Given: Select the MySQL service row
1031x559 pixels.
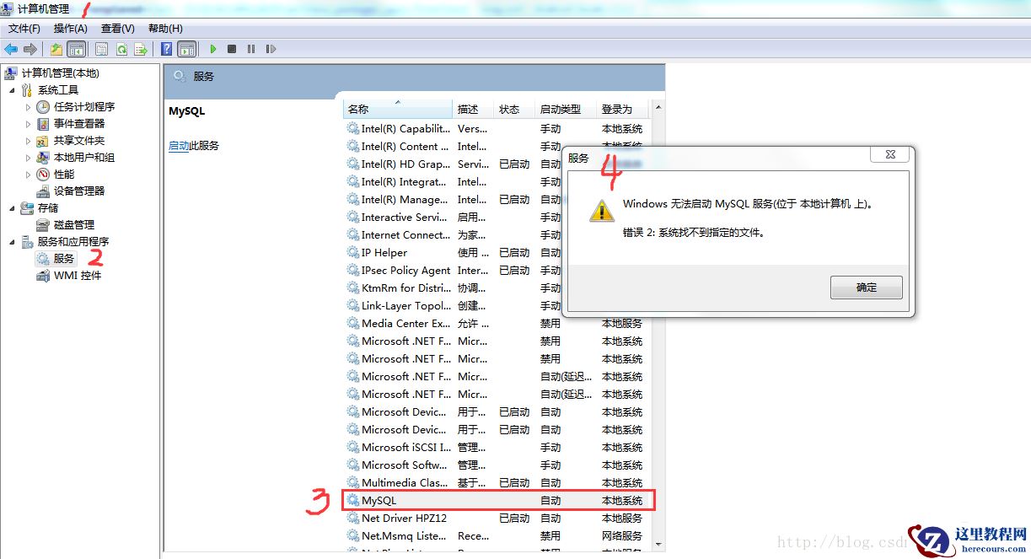Looking at the screenshot, I should click(499, 501).
